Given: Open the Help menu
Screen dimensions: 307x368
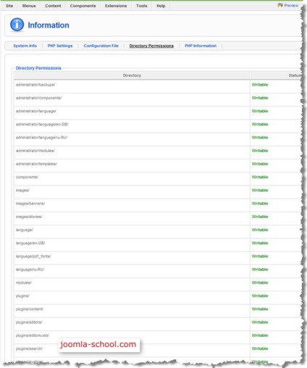Looking at the screenshot, I should tap(161, 6).
